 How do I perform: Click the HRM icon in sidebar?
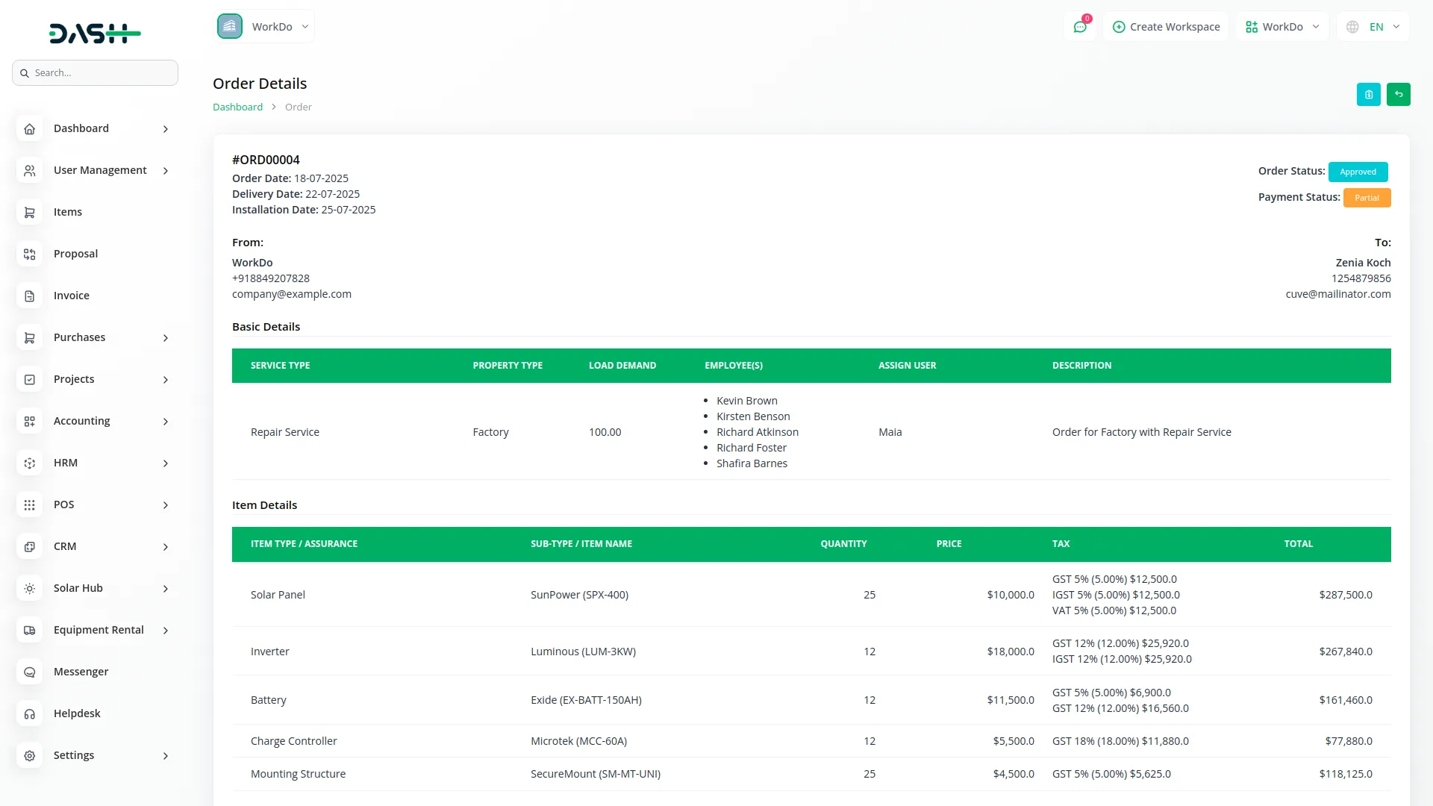click(29, 463)
